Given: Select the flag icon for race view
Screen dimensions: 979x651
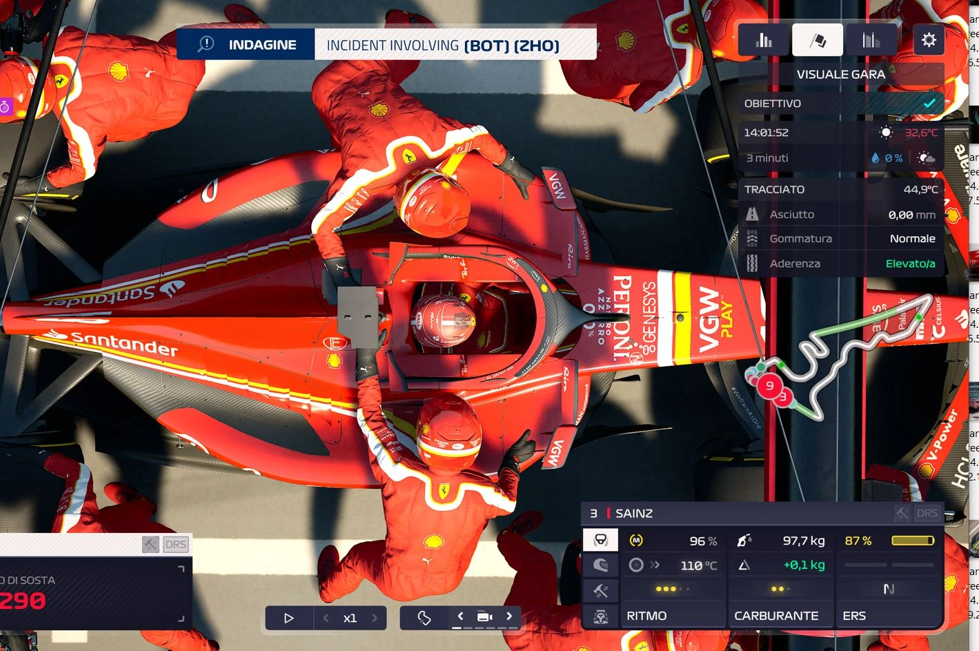Looking at the screenshot, I should pos(817,39).
